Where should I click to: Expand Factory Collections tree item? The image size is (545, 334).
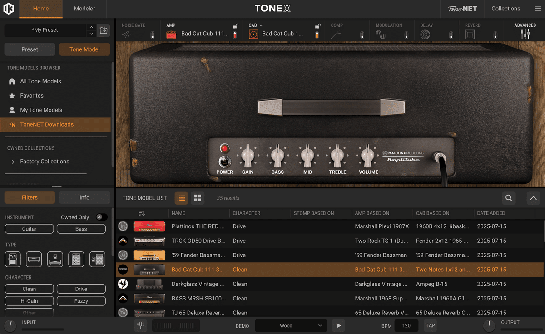[13, 162]
